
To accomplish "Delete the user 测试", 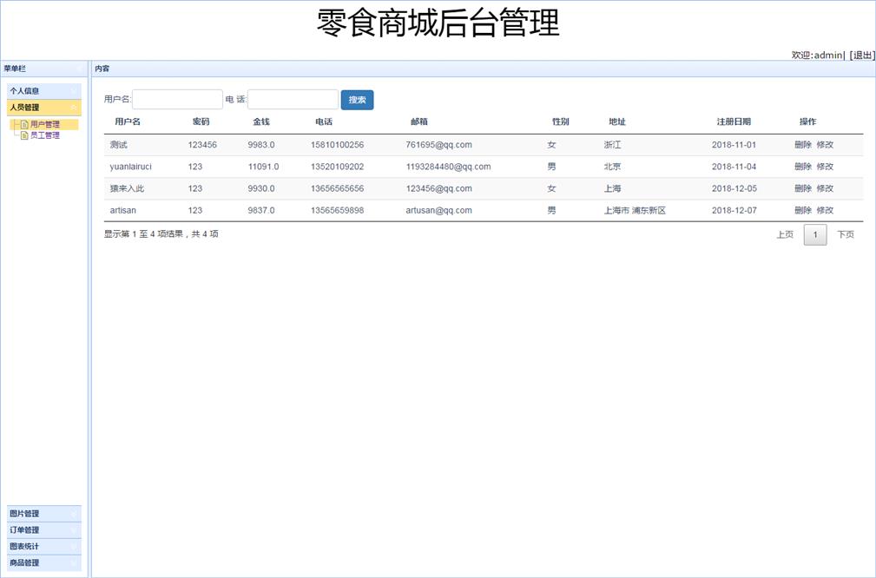I will pos(802,145).
